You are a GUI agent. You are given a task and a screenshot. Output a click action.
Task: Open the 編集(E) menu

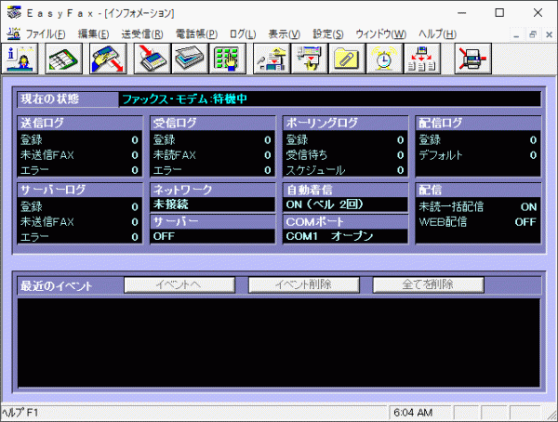93,34
